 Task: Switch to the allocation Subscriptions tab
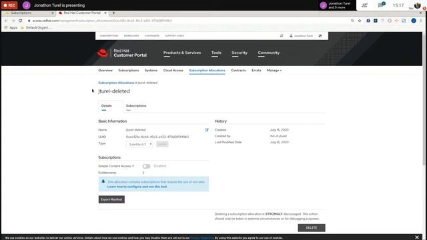pos(136,106)
